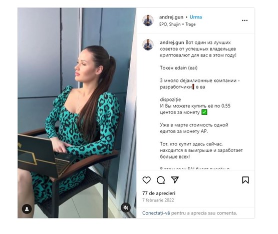The height and width of the screenshot is (234, 278).
Task: Follow the account via Urma link
Action: pos(196,17)
